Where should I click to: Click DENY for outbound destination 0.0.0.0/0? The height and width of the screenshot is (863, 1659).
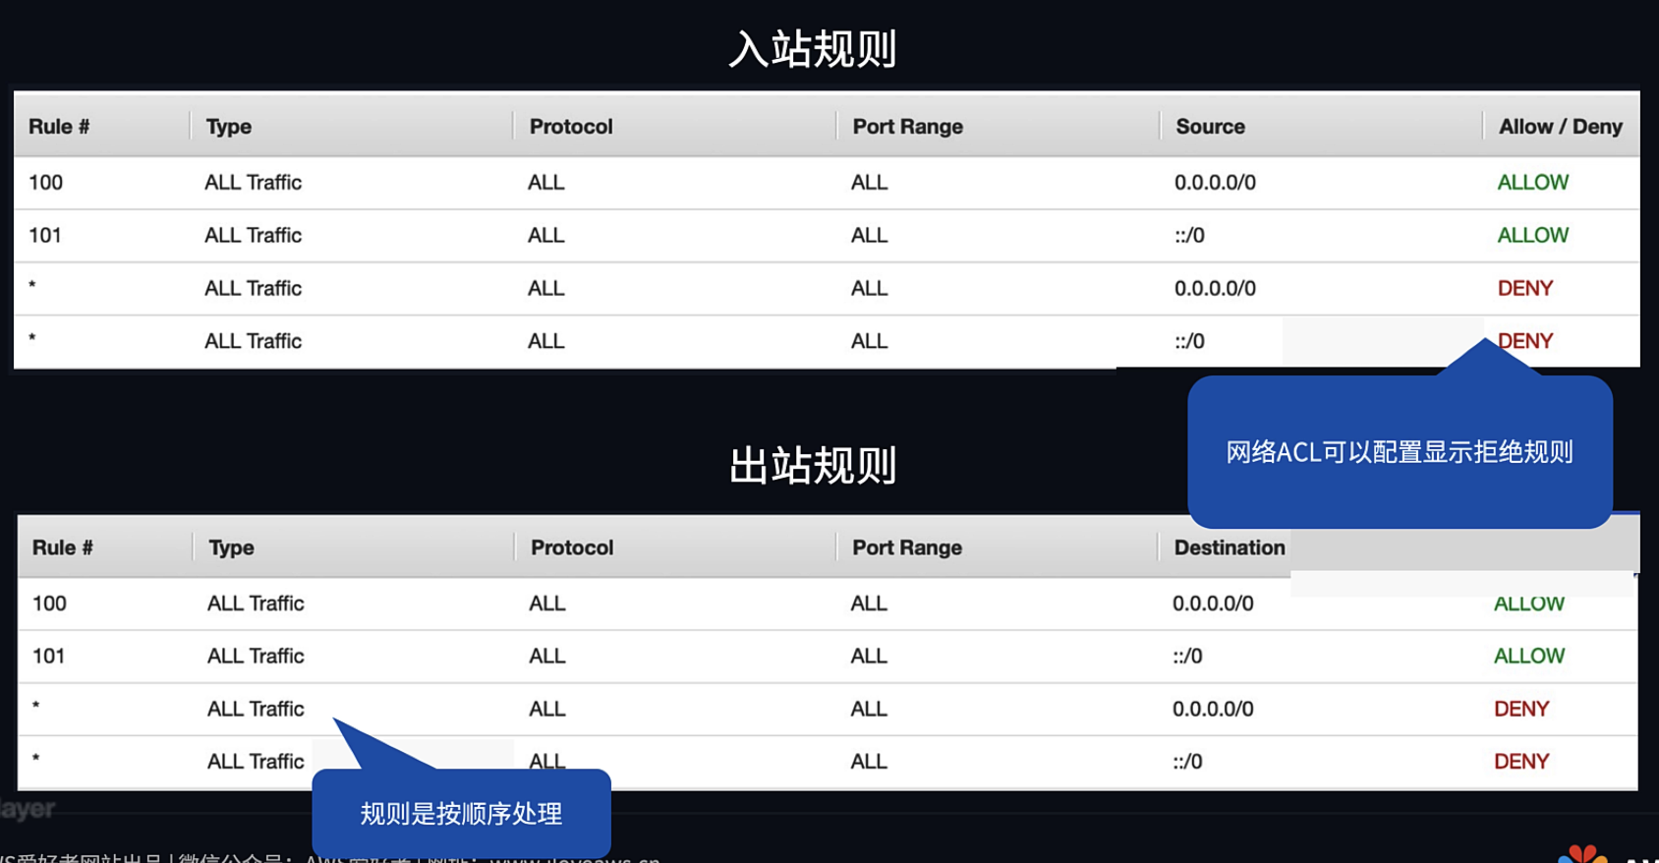1521,709
